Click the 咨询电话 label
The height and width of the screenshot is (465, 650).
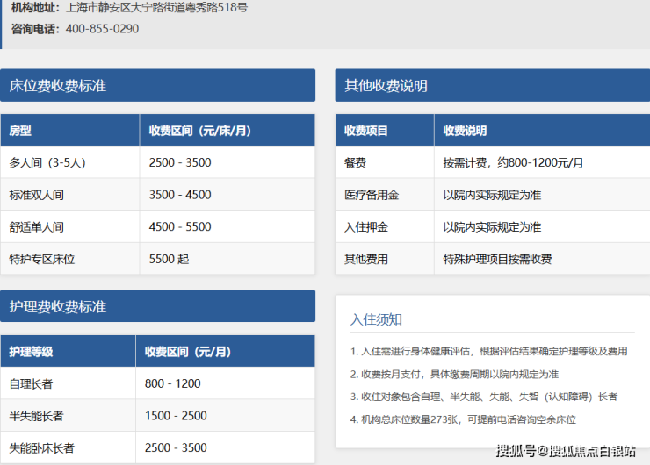click(x=36, y=29)
